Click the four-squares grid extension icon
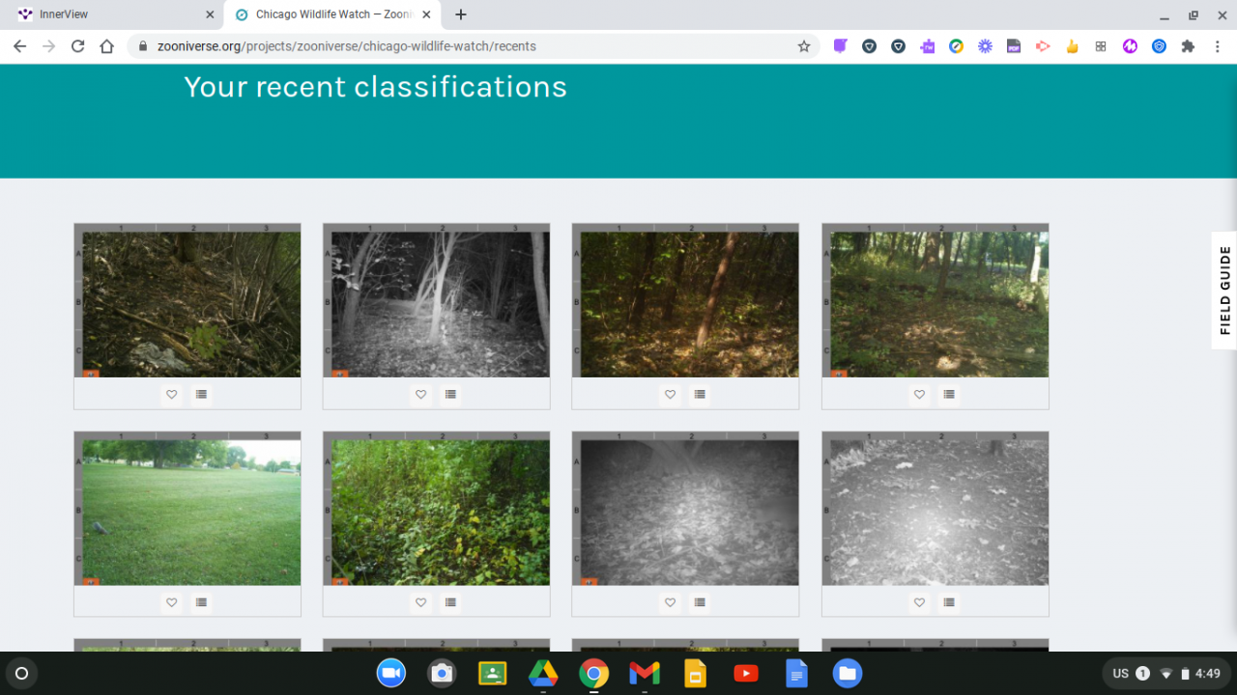 click(x=1101, y=46)
